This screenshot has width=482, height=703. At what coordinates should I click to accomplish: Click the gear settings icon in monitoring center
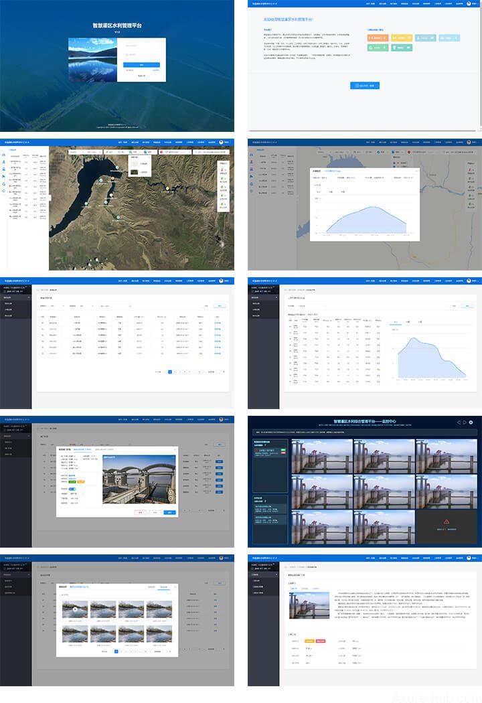[471, 422]
